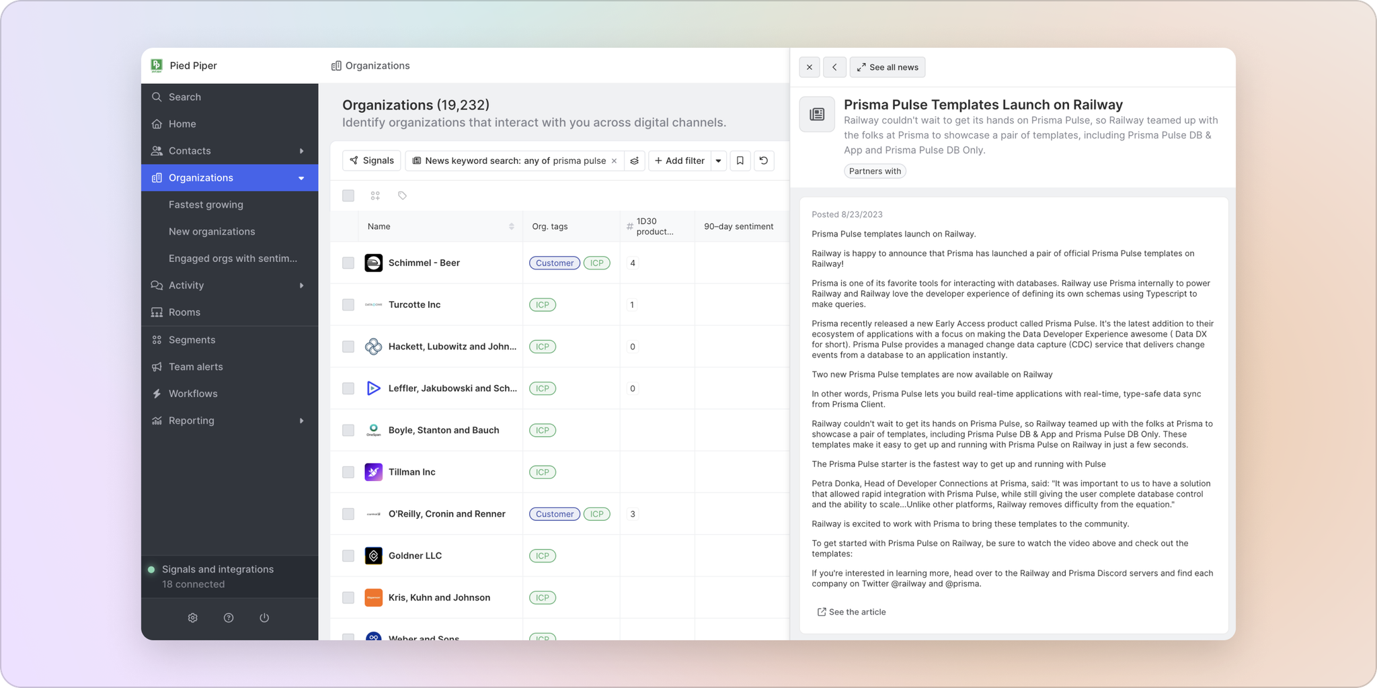This screenshot has width=1377, height=688.
Task: Open the Kris, Kuhn and Johnson organization
Action: (439, 597)
